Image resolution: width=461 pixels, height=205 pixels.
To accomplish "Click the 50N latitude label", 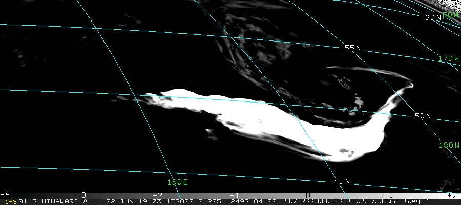I will (423, 116).
